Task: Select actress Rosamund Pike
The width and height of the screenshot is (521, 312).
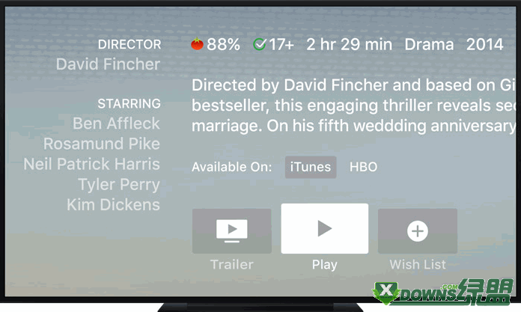Action: click(102, 144)
